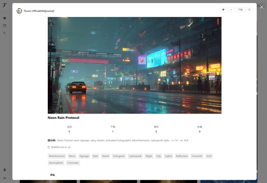This screenshot has height=183, width=267.
Task: Click the Fluoro Official author avatar
Action: coord(19,11)
